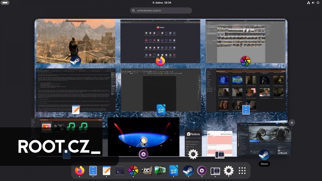Open the Text Editor from the dock
The image size is (322, 181).
click(x=106, y=171)
